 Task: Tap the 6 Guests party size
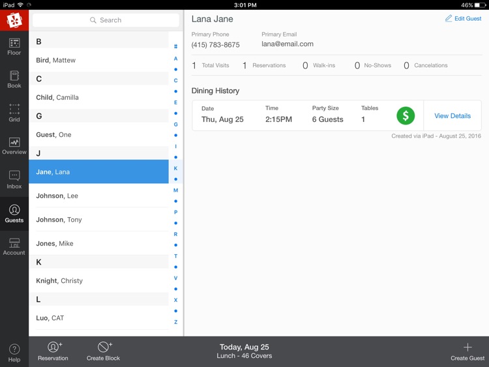[x=327, y=119]
